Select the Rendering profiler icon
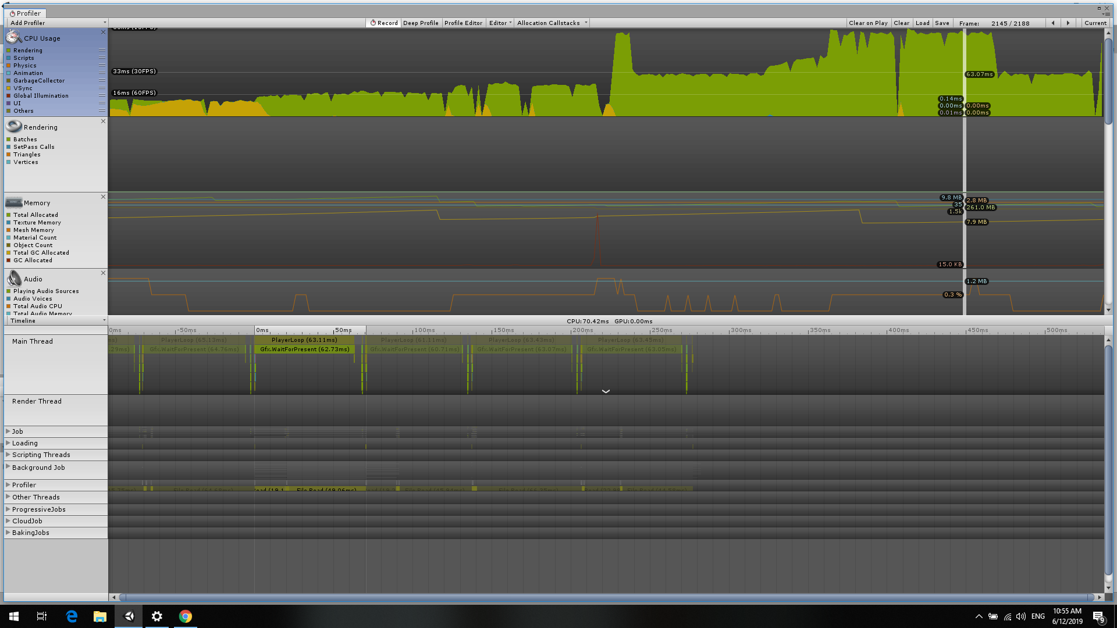Image resolution: width=1117 pixels, height=628 pixels. click(x=14, y=127)
